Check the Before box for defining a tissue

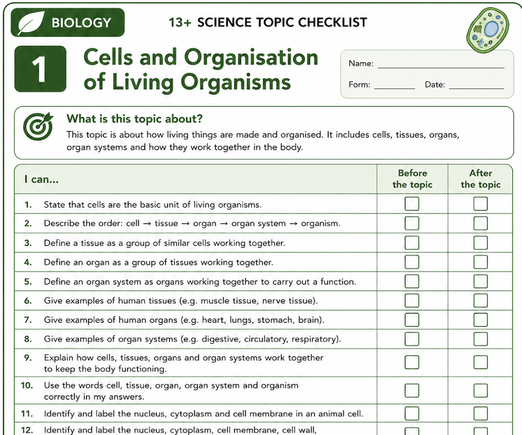(x=412, y=243)
